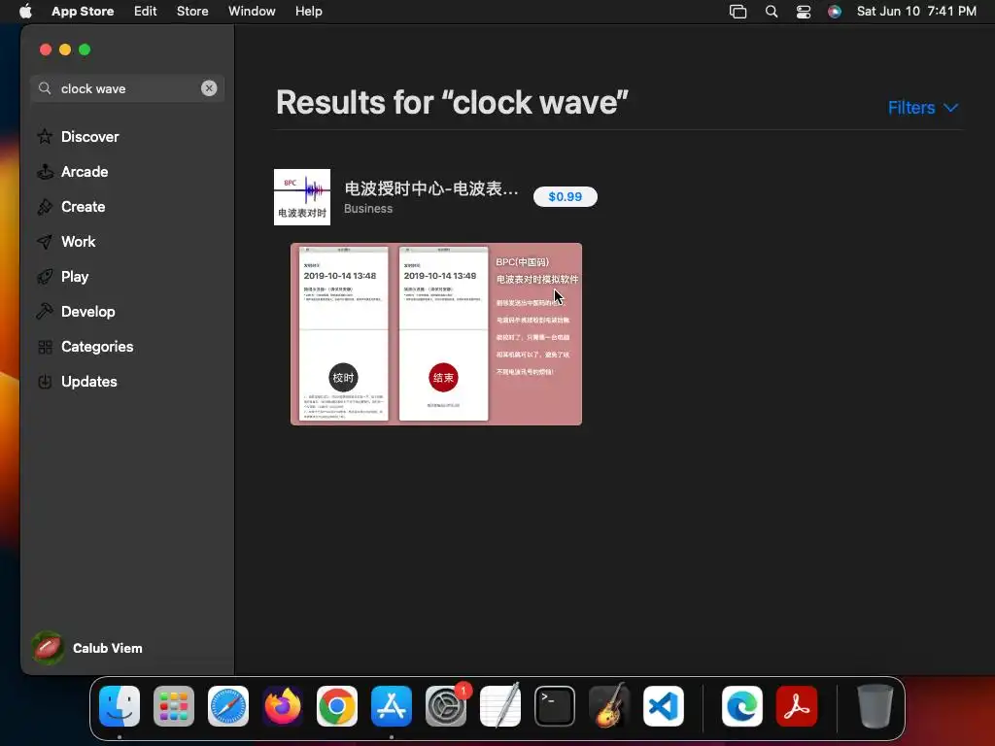Click the Business category label
This screenshot has height=746, width=995.
click(368, 209)
